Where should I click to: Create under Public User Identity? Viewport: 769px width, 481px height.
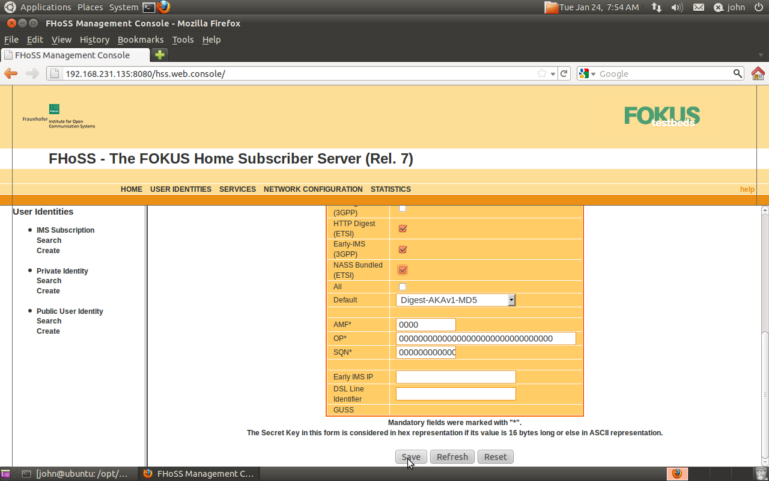point(48,331)
